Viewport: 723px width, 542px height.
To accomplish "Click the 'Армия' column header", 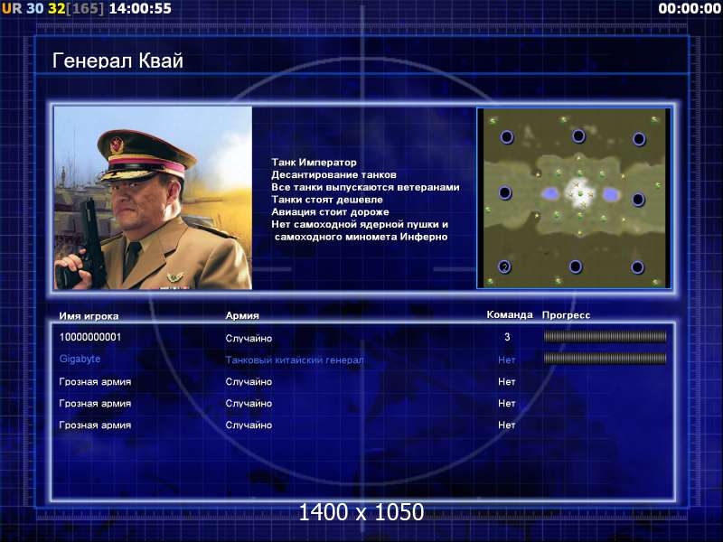I will [242, 315].
